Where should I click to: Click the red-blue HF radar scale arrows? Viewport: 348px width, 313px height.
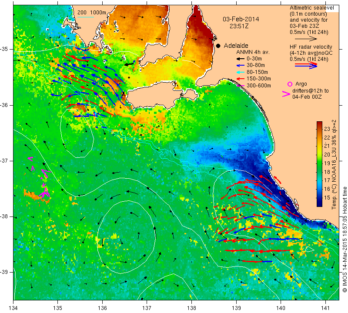point(306,65)
